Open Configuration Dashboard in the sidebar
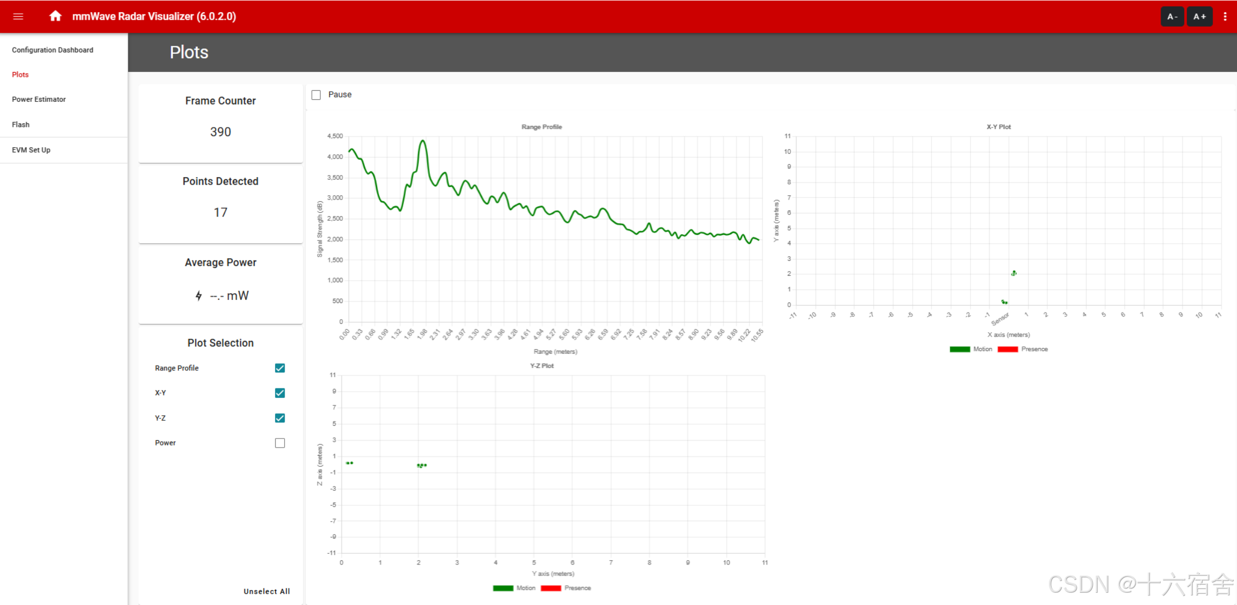Screen dimensions: 1237x605 pyautogui.click(x=52, y=50)
